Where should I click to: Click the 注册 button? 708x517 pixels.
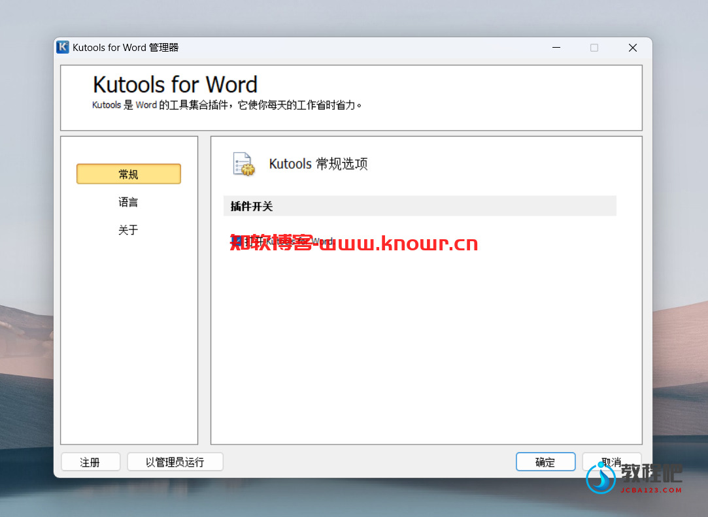[91, 462]
